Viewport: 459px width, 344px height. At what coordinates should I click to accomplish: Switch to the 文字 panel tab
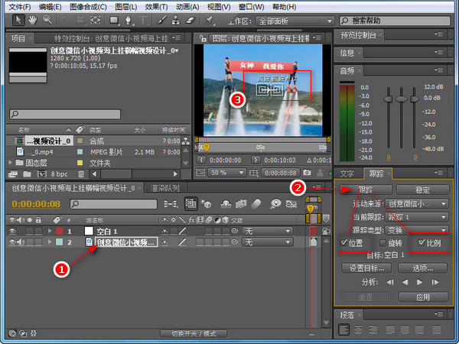(347, 174)
